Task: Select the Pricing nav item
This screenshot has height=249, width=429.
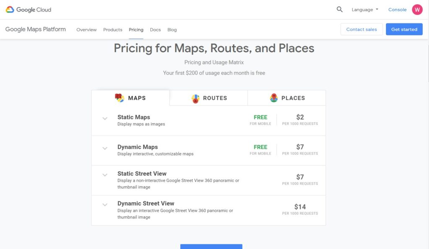Action: coord(136,30)
